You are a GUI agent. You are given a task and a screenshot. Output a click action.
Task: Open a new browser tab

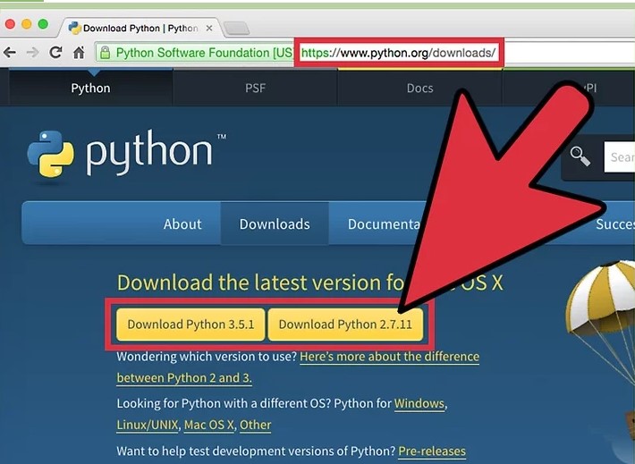coord(236,29)
